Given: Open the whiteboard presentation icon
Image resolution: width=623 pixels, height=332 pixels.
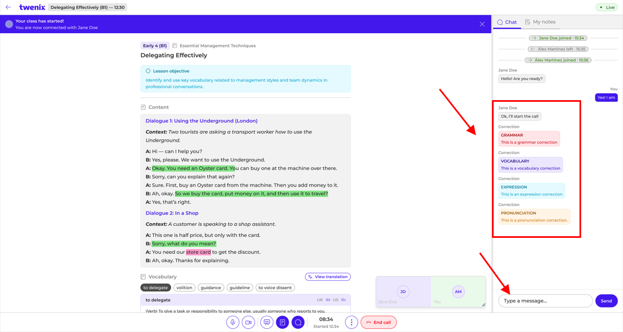Looking at the screenshot, I should coord(266,322).
